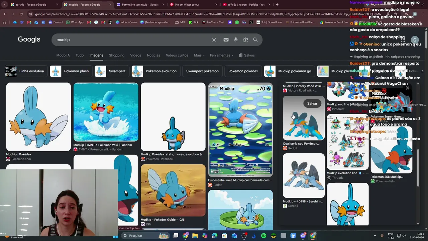Open the Chrome apps grid in bookmarks bar
The width and height of the screenshot is (428, 241).
(x=4, y=22)
